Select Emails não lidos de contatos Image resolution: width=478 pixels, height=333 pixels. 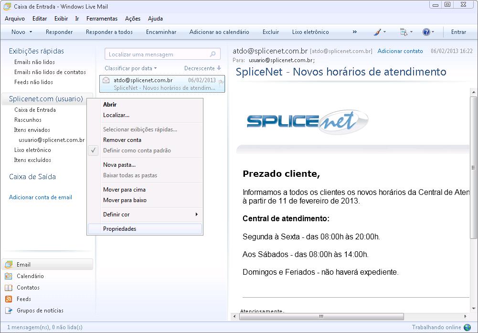[x=50, y=72]
